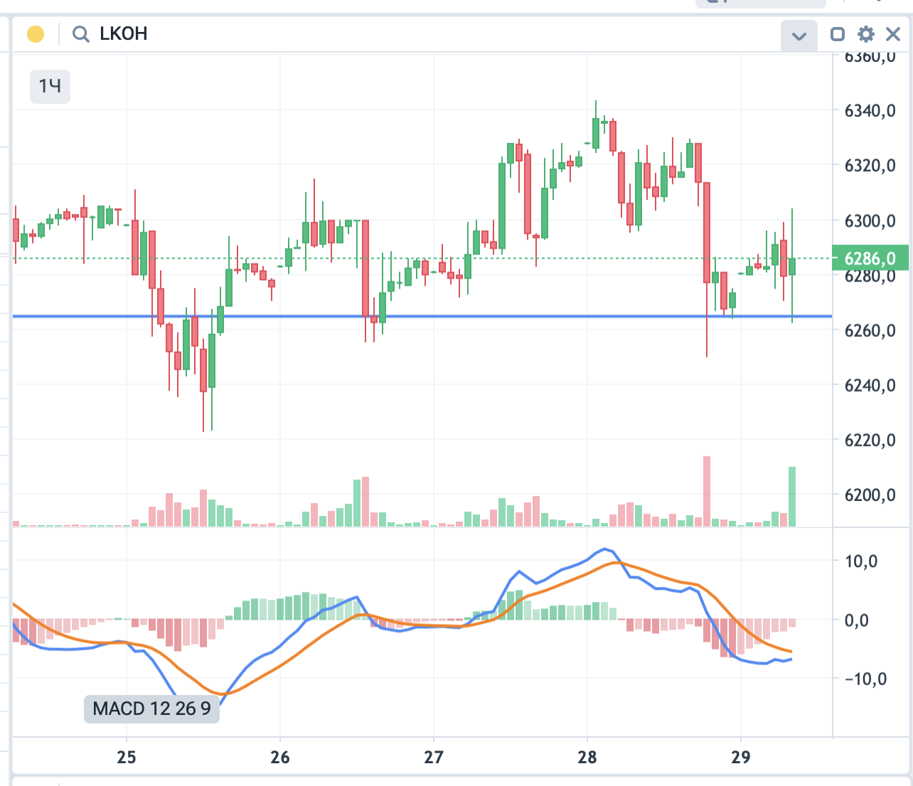Click the latest tall green volume bar
This screenshot has width=913, height=786.
(792, 497)
